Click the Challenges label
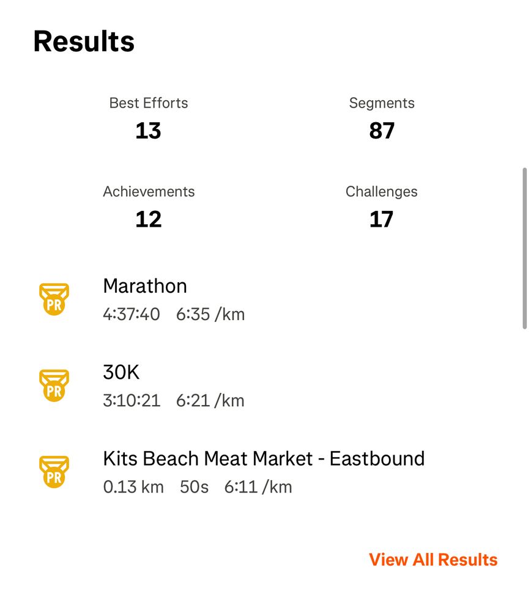The width and height of the screenshot is (531, 611). tap(382, 192)
